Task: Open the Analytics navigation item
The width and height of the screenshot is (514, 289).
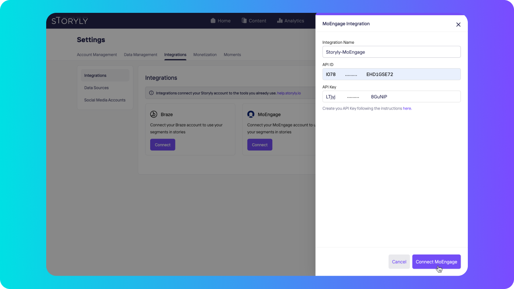Action: click(291, 20)
